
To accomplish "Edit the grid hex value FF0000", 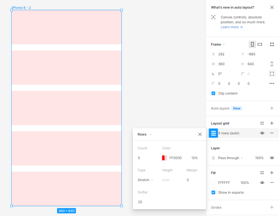I will pos(175,158).
